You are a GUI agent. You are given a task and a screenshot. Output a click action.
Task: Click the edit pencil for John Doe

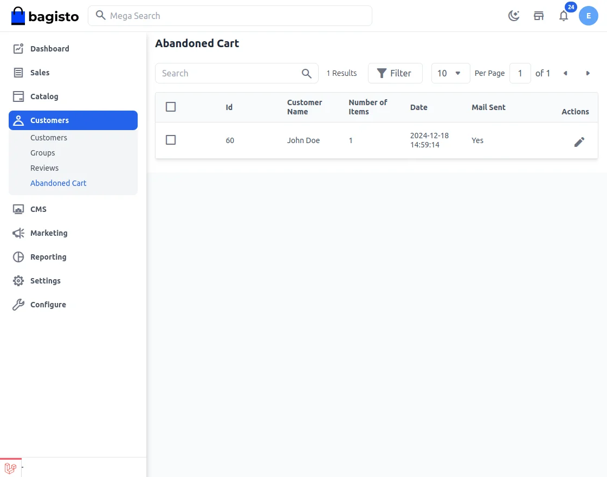579,142
